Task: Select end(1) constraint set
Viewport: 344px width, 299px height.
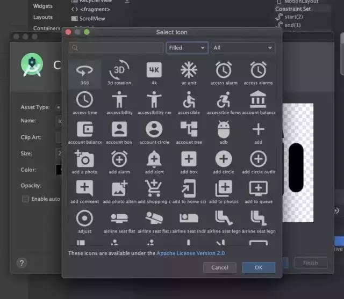Action: point(288,25)
